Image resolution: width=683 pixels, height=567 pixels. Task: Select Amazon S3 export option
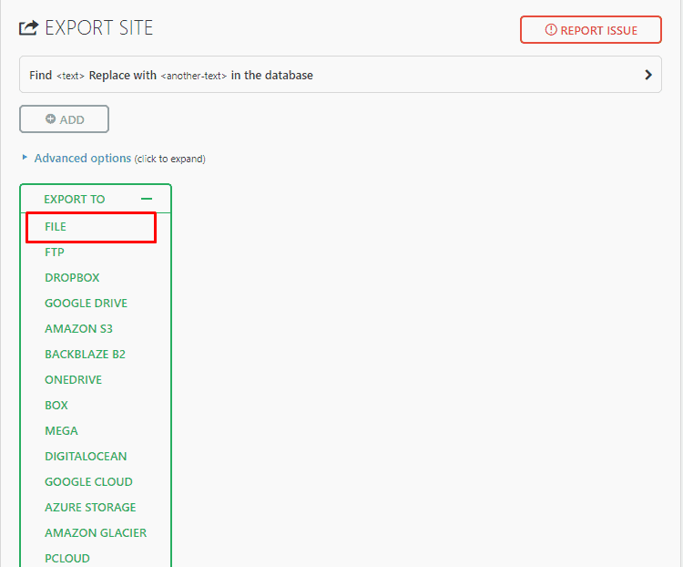pyautogui.click(x=78, y=329)
